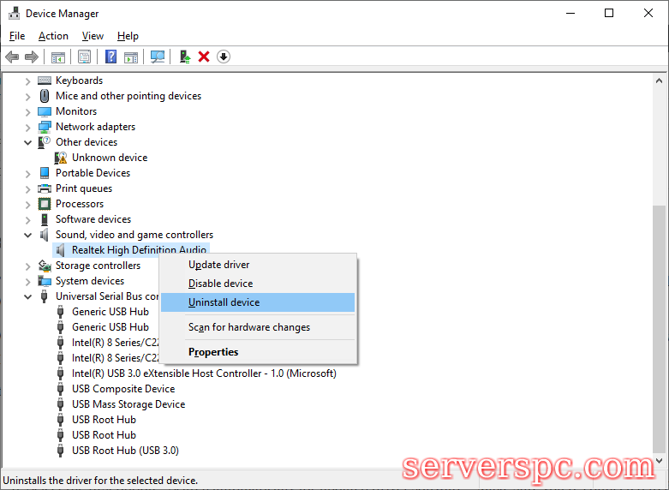Choose Uninstall device from context menu
The image size is (669, 490).
click(224, 302)
